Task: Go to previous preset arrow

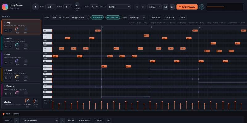Action: coord(17,121)
